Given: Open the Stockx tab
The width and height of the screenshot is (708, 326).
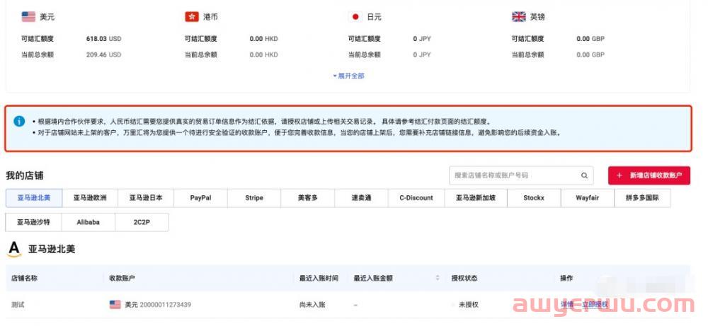Looking at the screenshot, I should pyautogui.click(x=534, y=198).
